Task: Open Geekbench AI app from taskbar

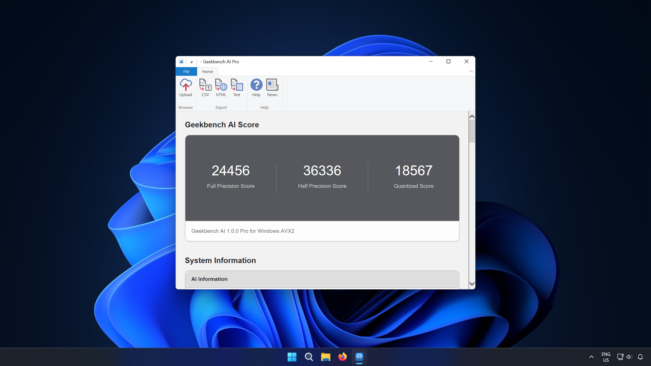Action: [360, 356]
